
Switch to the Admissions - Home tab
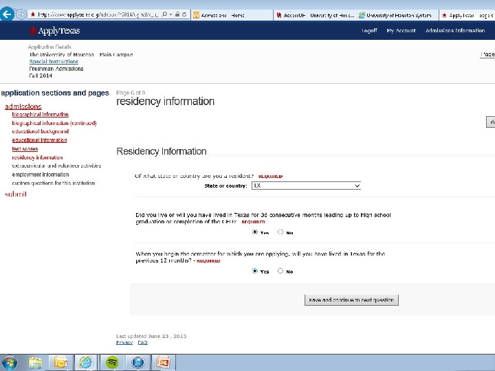coord(232,15)
